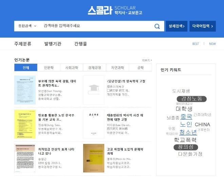Click highlighted keyword 감정노동

pyautogui.click(x=191, y=99)
